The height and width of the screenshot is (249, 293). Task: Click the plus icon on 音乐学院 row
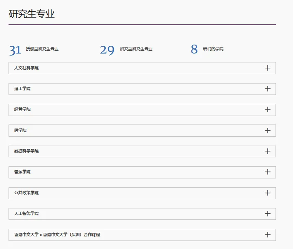coord(267,172)
